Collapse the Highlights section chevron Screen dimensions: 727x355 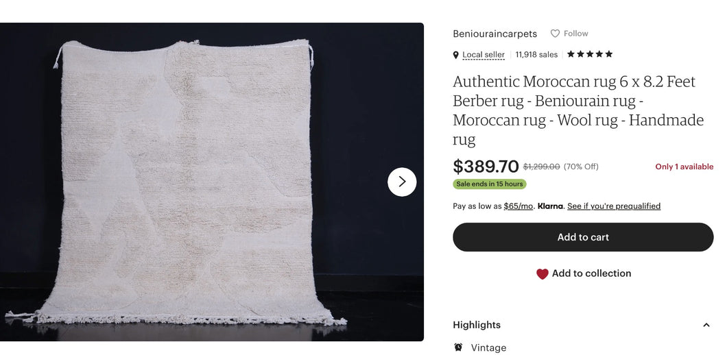706,325
